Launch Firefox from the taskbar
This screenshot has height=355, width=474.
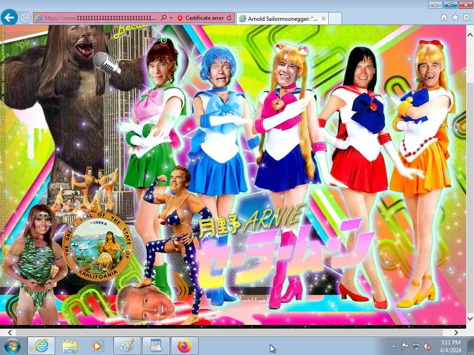tap(184, 346)
